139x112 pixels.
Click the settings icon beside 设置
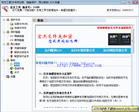point(8,77)
